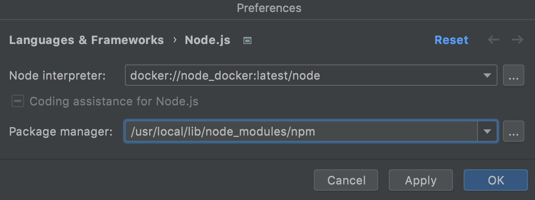
Task: Click the project-level settings icon beside Node.js
Action: (247, 40)
